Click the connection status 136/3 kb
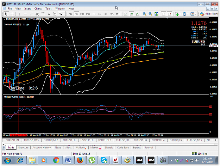Screen dimensions: 220x166 click(x=200, y=154)
